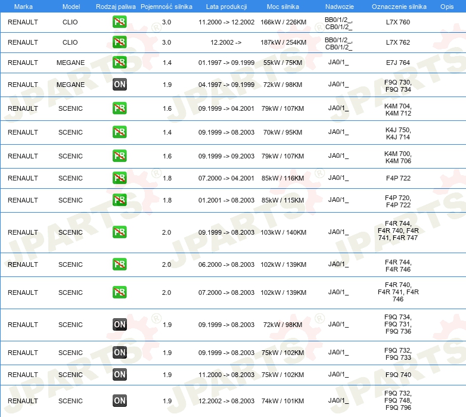Click the production dates 11.2000 -> 12.2002
Viewport: 466px width, 417px height.
coord(226,22)
